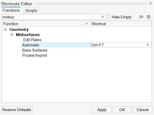
Task: Apply the shortcut changes
Action: pyautogui.click(x=102, y=110)
